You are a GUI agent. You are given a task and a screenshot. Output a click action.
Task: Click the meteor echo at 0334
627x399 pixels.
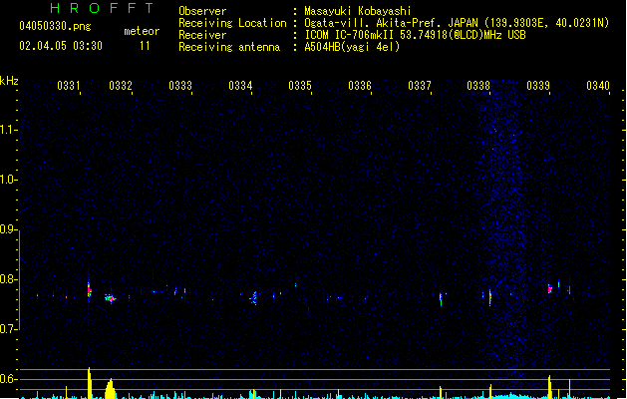tap(253, 298)
